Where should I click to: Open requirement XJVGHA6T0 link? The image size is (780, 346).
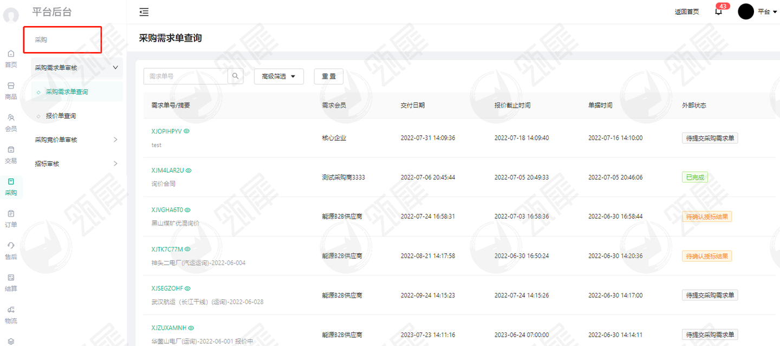click(167, 210)
